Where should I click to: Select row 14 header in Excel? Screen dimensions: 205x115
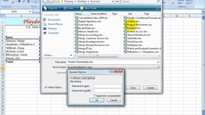coord(3,69)
